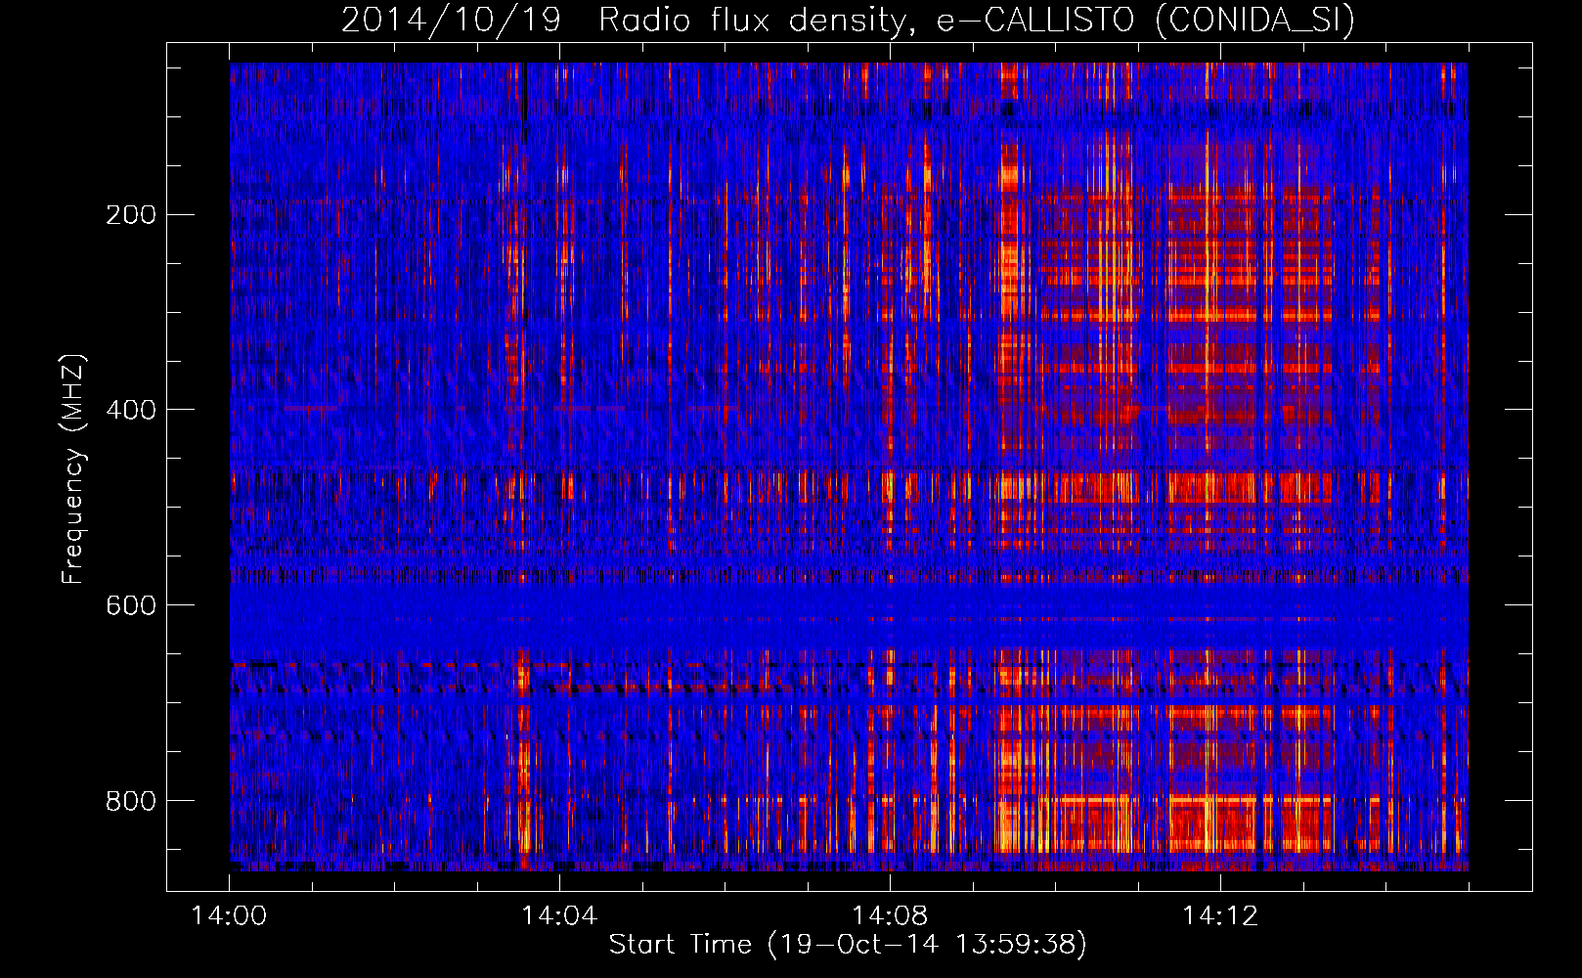
Task: Click the 14:04 time axis label
Action: (559, 916)
